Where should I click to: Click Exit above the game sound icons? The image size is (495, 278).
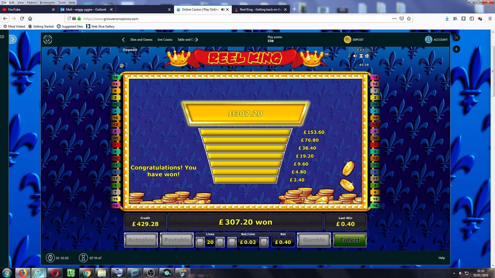coord(361,50)
